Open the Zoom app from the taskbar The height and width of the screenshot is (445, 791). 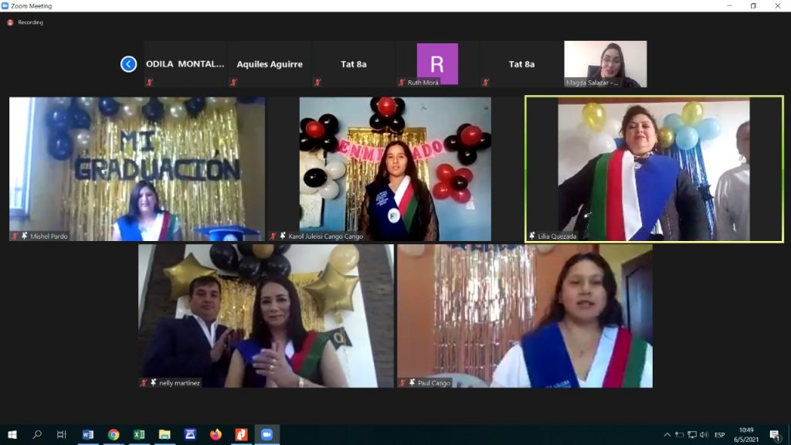pyautogui.click(x=267, y=433)
